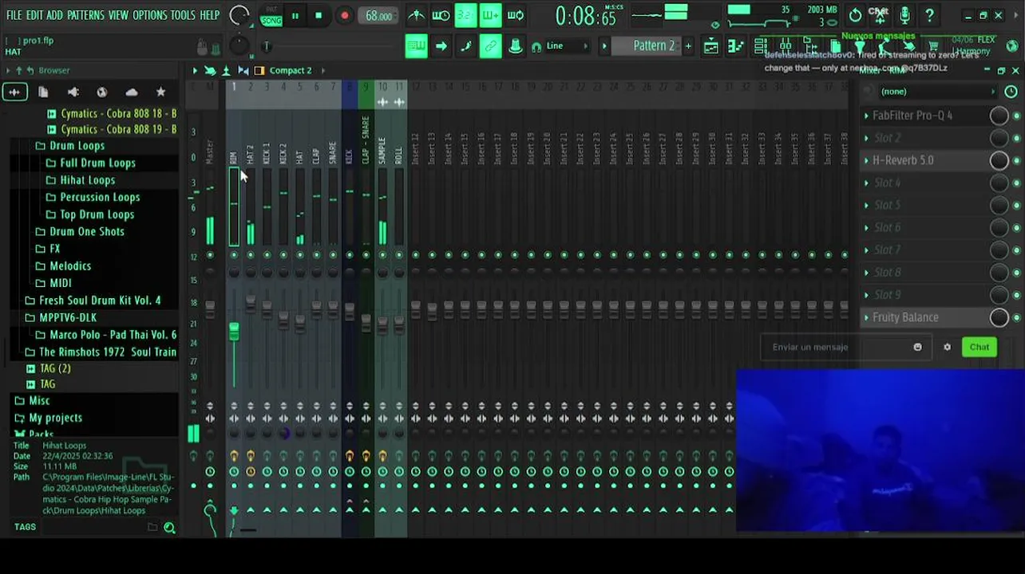
Task: Open the piano roll icon
Action: pos(735,46)
